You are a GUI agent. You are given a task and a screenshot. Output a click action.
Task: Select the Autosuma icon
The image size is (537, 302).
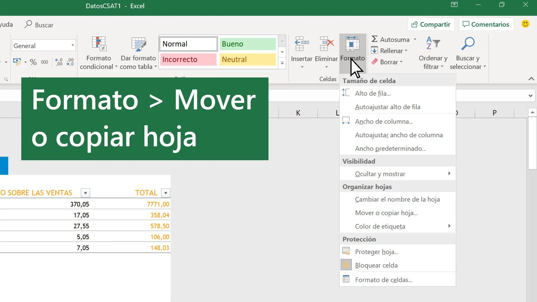click(375, 39)
